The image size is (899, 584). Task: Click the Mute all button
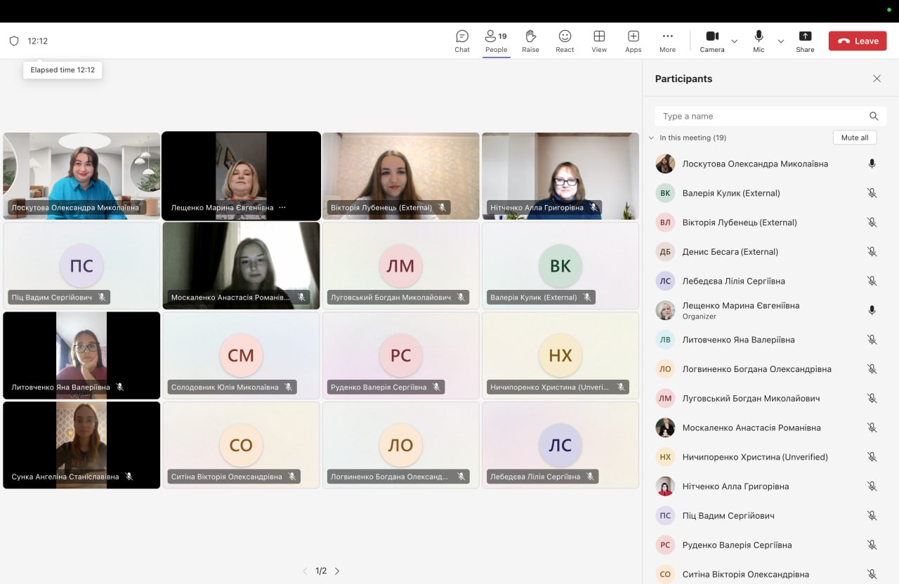[855, 138]
